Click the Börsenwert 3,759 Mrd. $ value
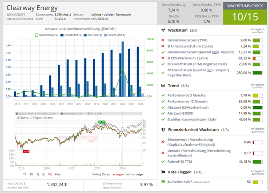The width and height of the screenshot is (269, 193). [63, 15]
